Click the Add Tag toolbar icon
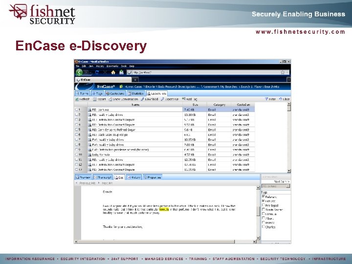 pos(184,99)
